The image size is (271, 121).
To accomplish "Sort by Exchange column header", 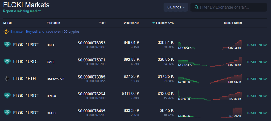I will [x=53, y=23].
